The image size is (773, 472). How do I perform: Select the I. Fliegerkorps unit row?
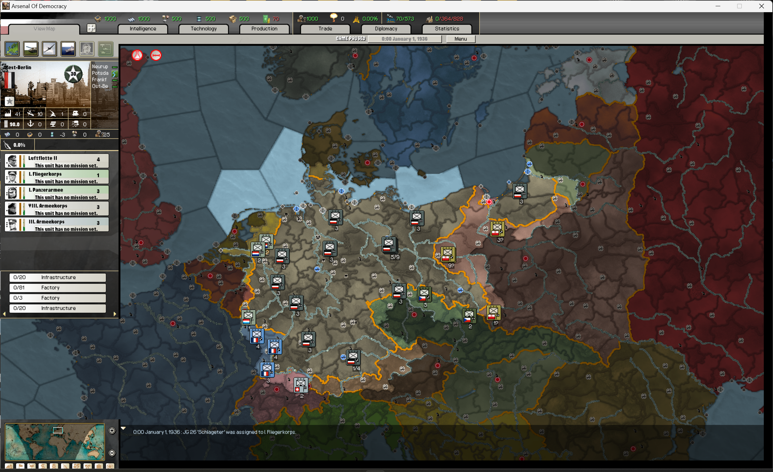57,177
